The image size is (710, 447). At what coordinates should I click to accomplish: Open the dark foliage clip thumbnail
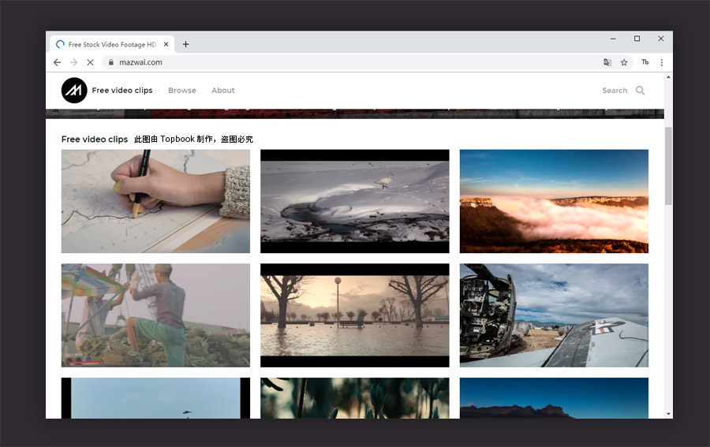[x=354, y=398]
